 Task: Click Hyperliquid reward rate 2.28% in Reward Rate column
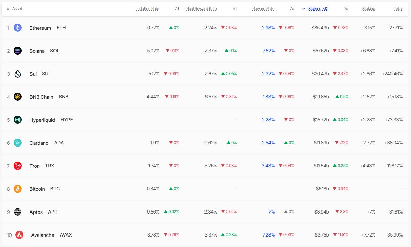click(268, 120)
